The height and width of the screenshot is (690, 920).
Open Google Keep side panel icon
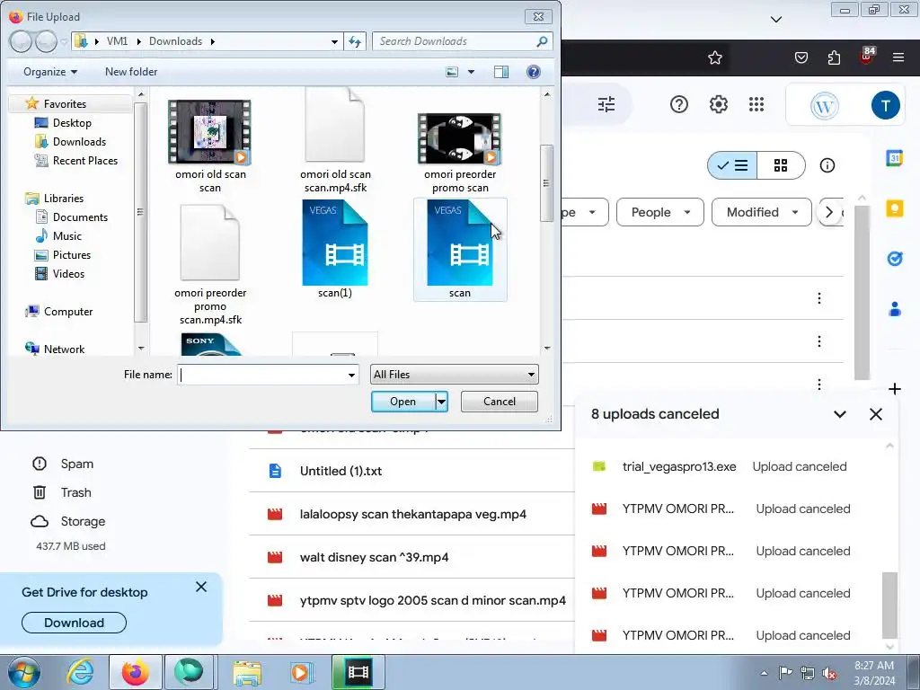[x=894, y=208]
